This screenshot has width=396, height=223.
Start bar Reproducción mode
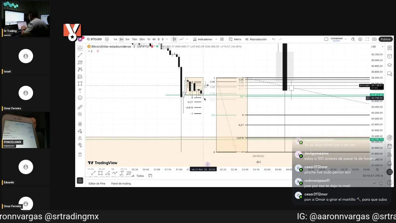click(256, 39)
